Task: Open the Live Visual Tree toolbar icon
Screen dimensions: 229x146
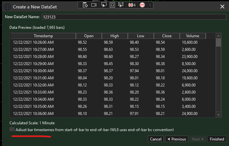Action: (x=85, y=5)
